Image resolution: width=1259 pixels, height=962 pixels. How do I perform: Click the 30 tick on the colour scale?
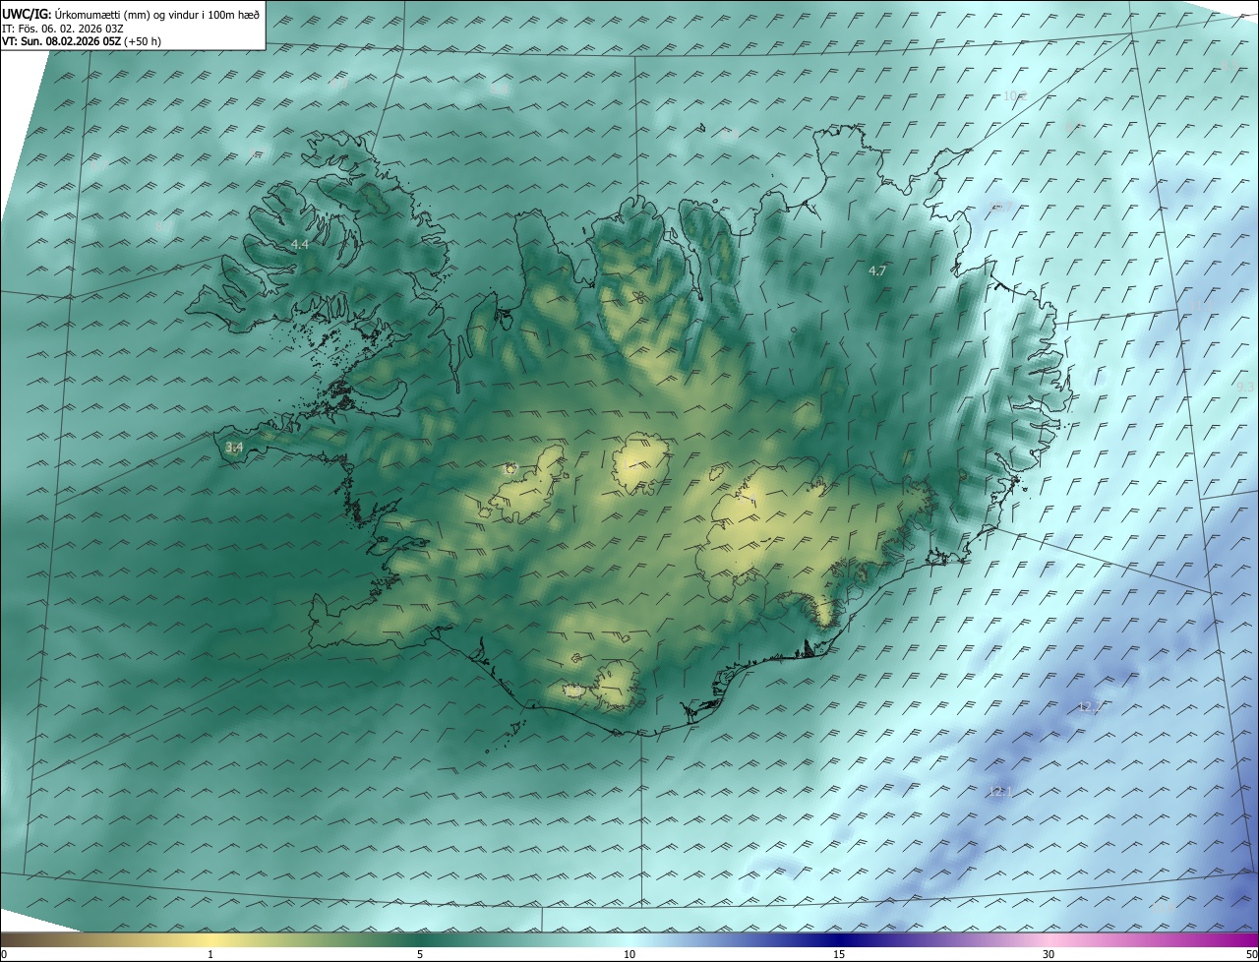1049,954
